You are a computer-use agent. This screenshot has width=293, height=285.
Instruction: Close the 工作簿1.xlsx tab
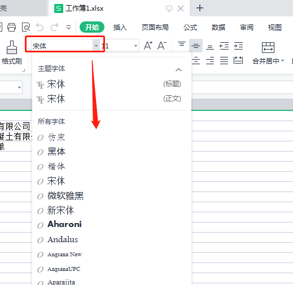click(x=181, y=8)
